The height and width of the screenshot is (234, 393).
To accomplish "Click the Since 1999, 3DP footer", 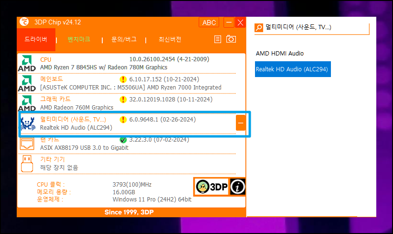I will point(129,212).
